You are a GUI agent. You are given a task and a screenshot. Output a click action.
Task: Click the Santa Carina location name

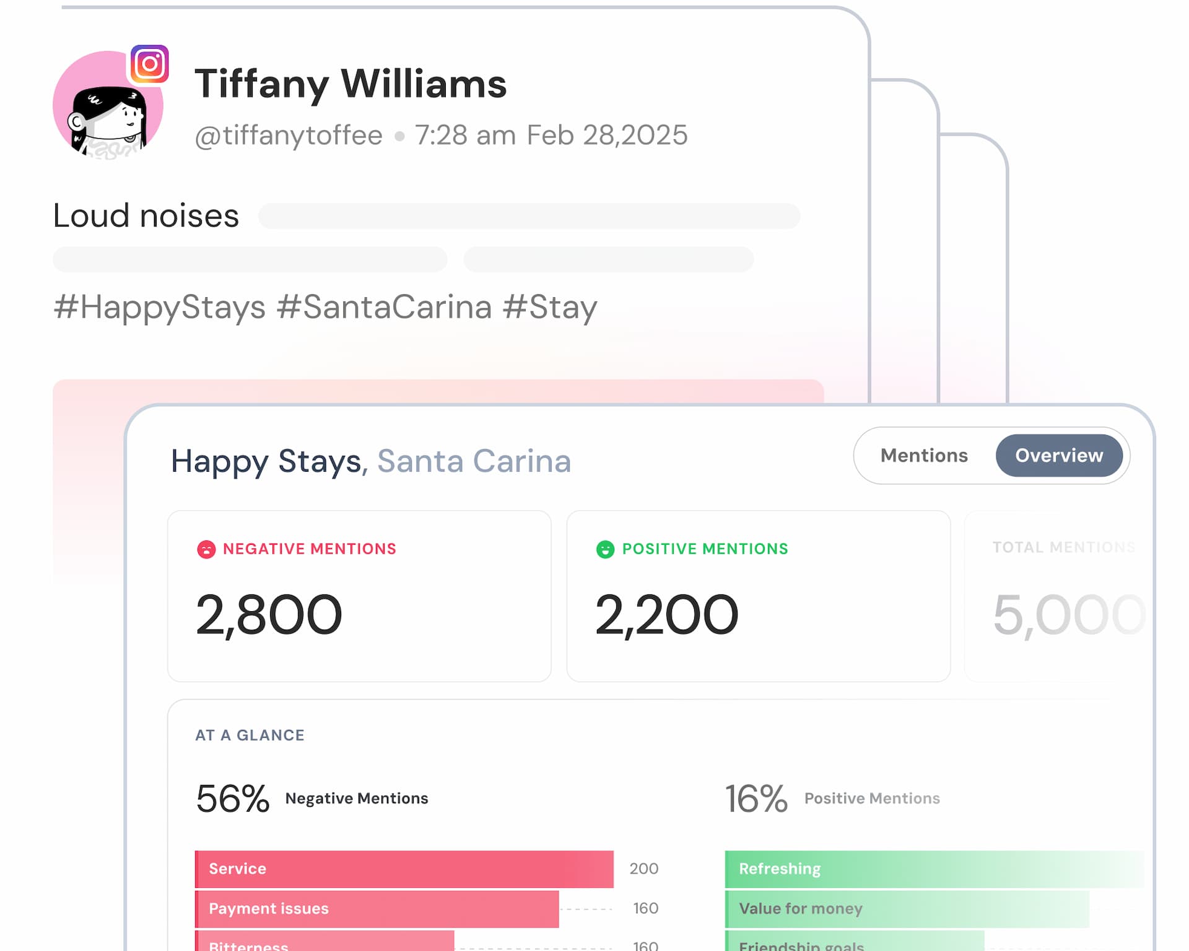pos(474,461)
